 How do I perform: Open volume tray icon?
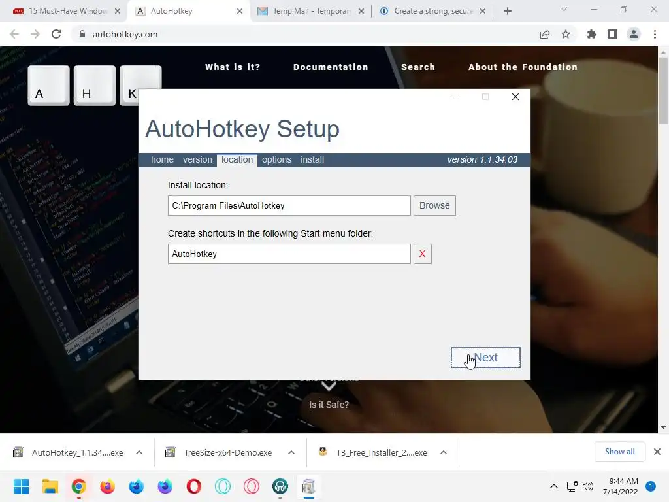click(x=588, y=486)
